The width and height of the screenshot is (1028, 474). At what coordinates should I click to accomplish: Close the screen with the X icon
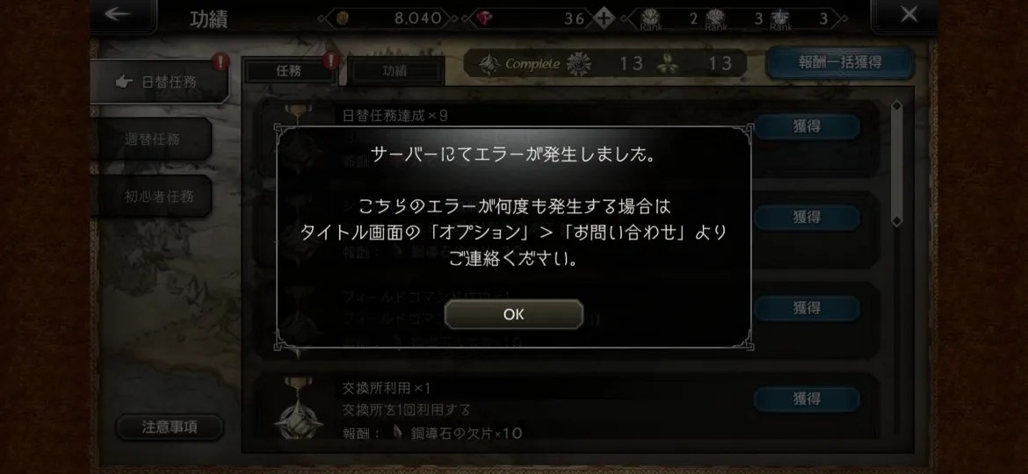(x=909, y=14)
